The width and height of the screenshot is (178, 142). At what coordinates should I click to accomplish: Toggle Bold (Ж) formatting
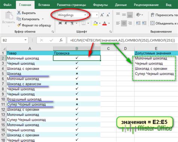pyautogui.click(x=60, y=23)
